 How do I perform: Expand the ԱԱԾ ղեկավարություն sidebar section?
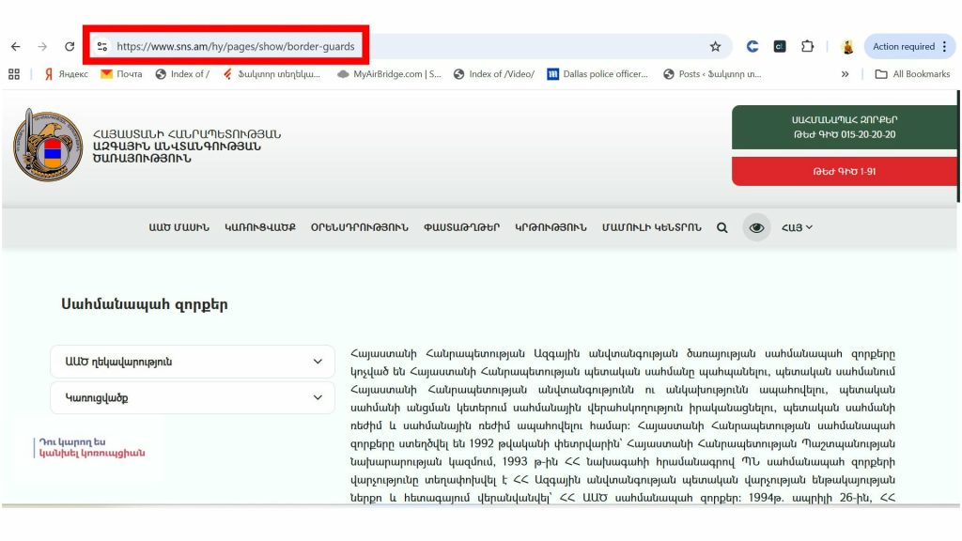[x=193, y=362]
